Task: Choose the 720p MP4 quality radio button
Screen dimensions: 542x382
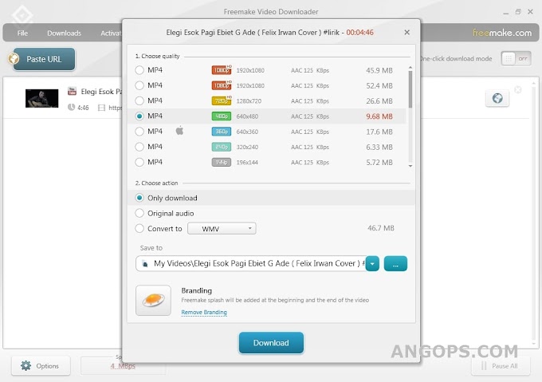Action: pyautogui.click(x=139, y=100)
